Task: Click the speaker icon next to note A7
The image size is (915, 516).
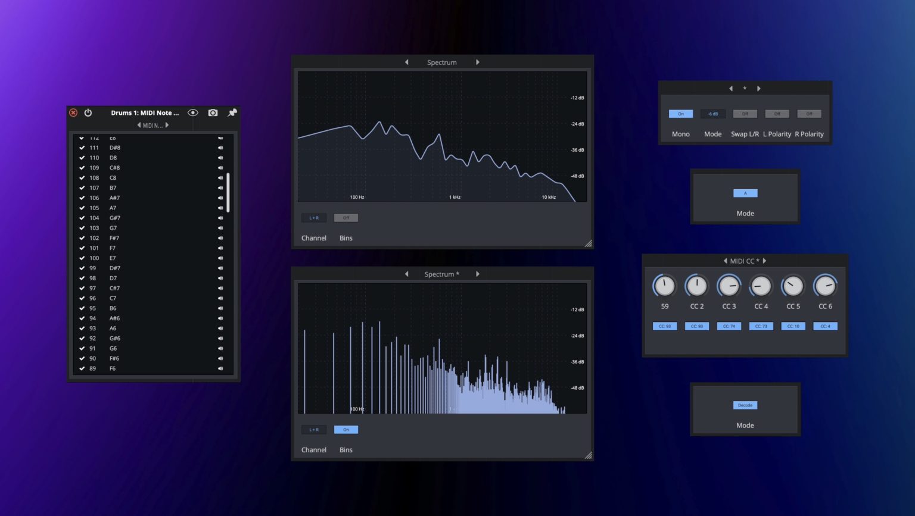Action: (x=220, y=208)
